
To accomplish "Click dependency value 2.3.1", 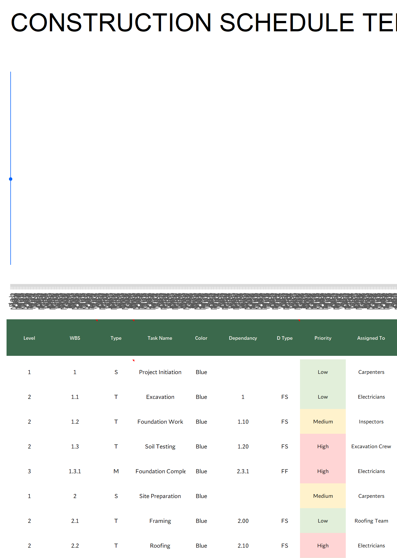I will (x=243, y=471).
